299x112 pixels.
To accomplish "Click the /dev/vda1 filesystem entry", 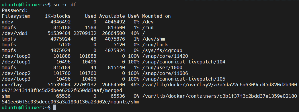I will click(15, 33).
